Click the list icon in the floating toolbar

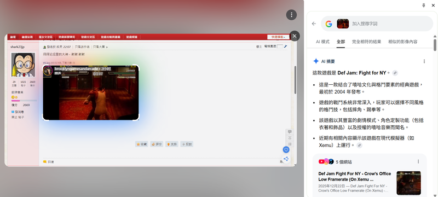pyautogui.click(x=290, y=144)
